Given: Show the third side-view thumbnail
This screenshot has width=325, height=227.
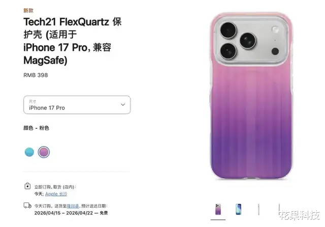Looking at the screenshot, I should [x=258, y=209].
